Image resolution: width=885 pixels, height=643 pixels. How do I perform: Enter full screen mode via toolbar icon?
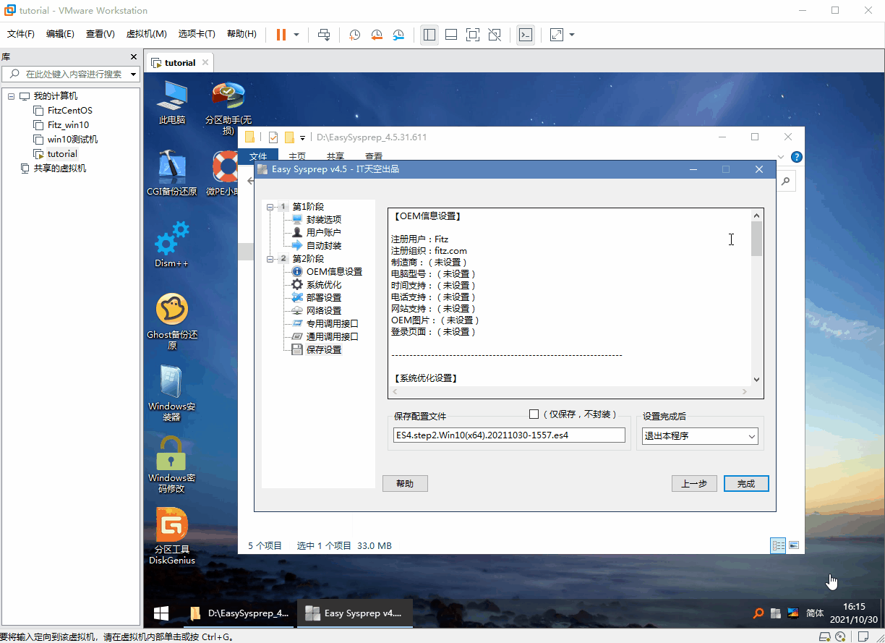[472, 35]
